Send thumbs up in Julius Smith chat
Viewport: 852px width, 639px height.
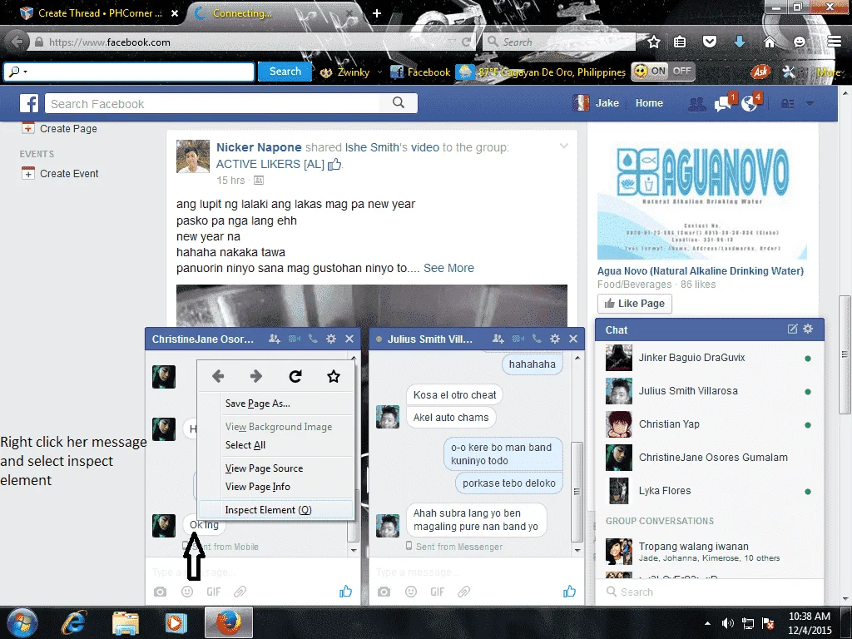(x=569, y=592)
